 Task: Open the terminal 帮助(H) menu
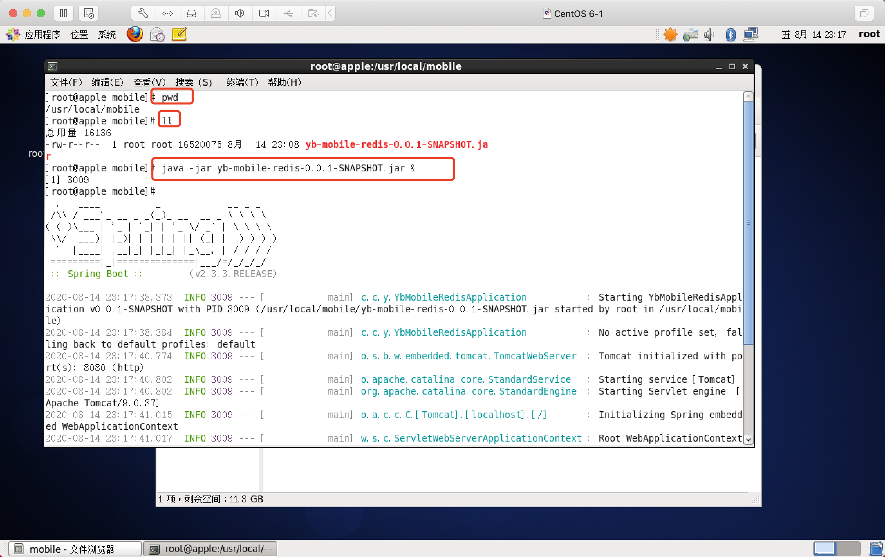(x=285, y=82)
